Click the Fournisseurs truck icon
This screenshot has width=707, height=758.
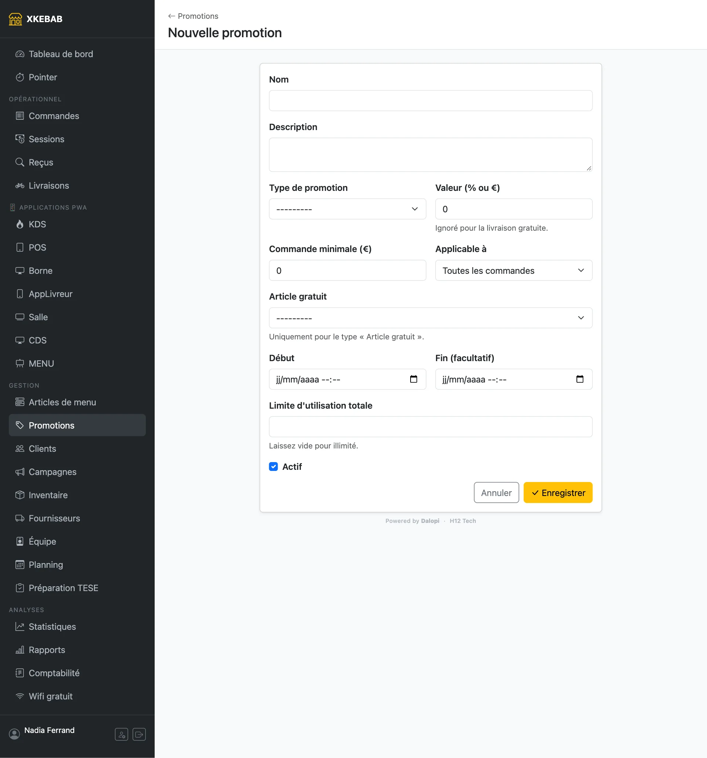coord(20,518)
